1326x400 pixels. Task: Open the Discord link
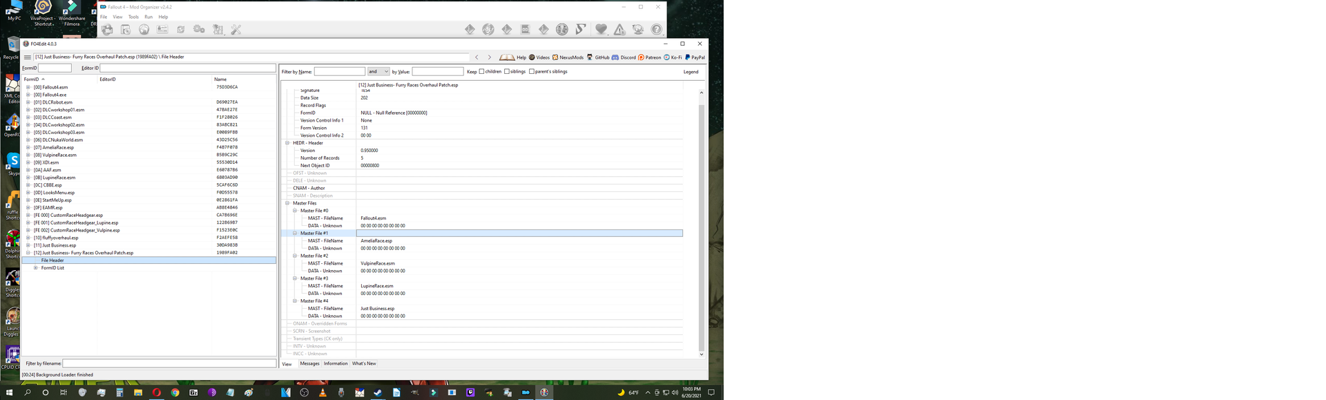(x=624, y=57)
